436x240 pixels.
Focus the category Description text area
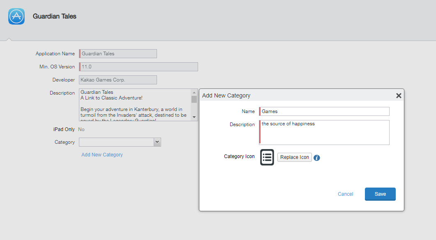324,132
